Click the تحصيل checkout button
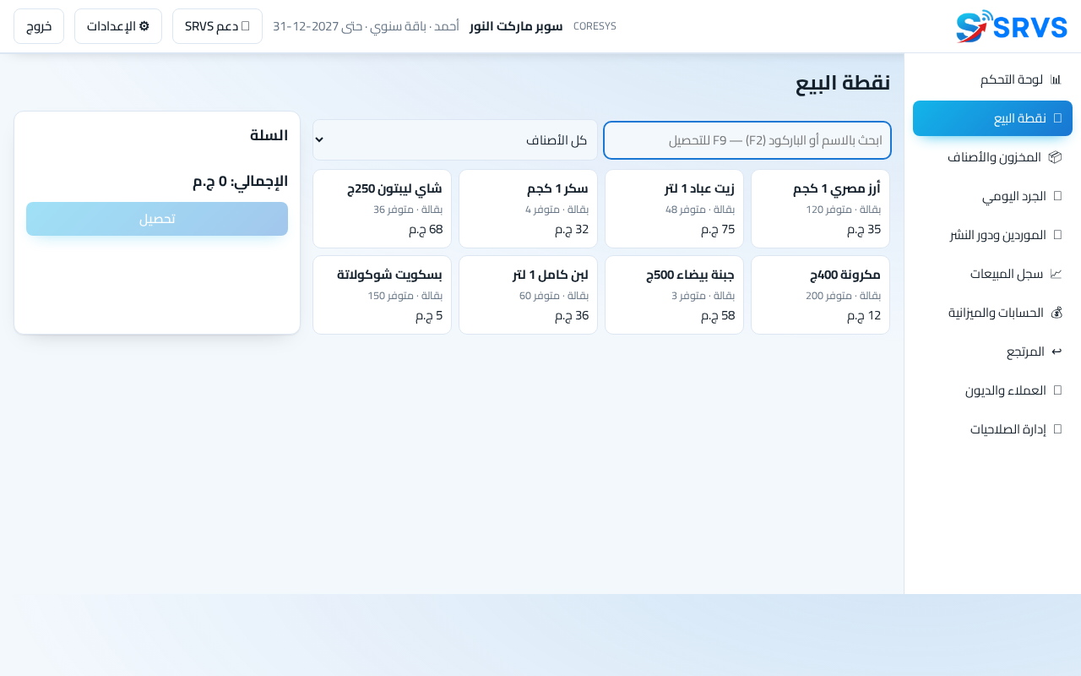 157,219
